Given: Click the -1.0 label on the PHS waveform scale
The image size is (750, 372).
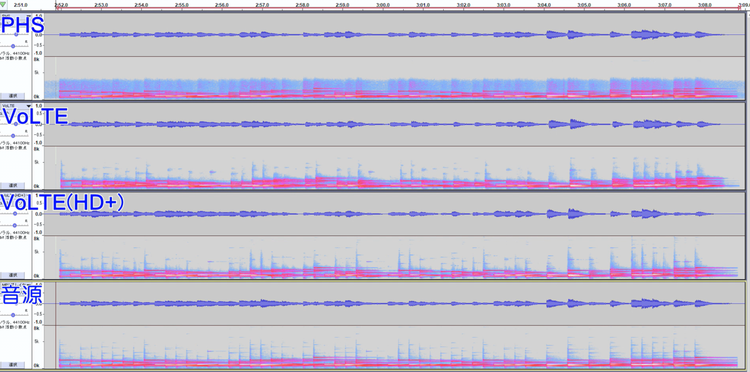Looking at the screenshot, I should tap(39, 54).
